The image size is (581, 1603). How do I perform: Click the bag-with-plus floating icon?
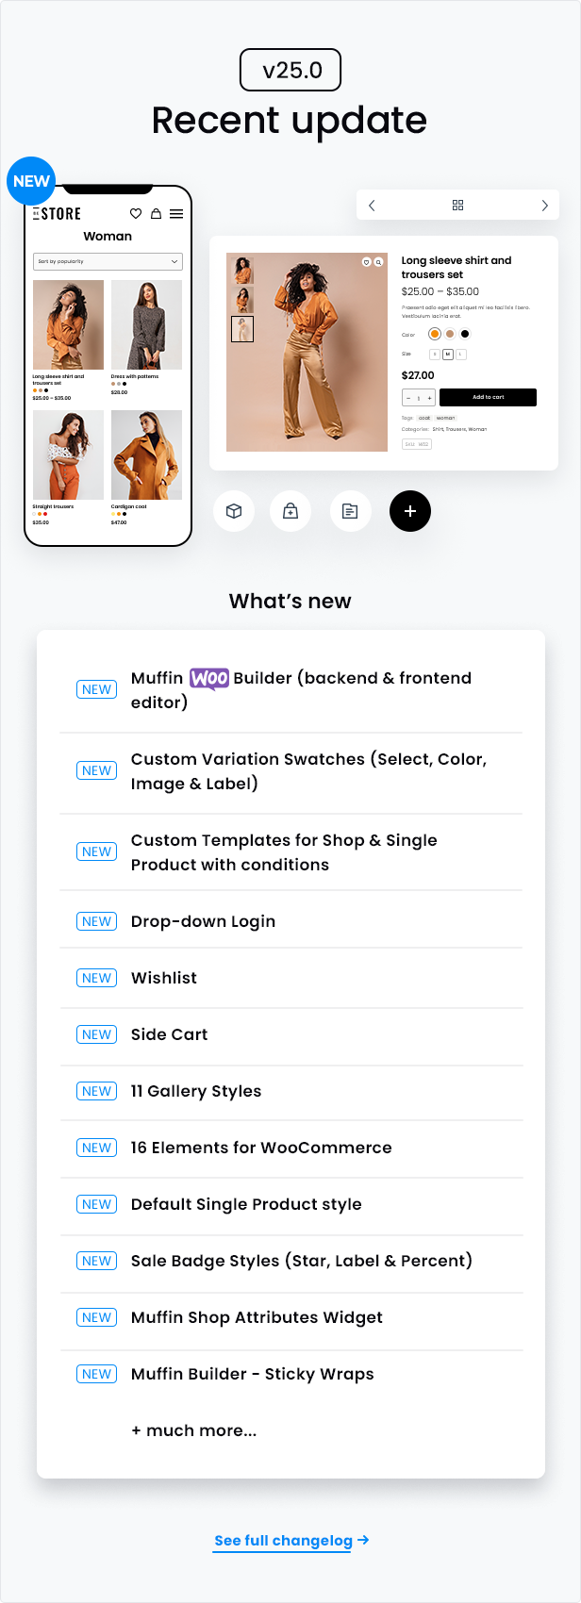pyautogui.click(x=290, y=511)
